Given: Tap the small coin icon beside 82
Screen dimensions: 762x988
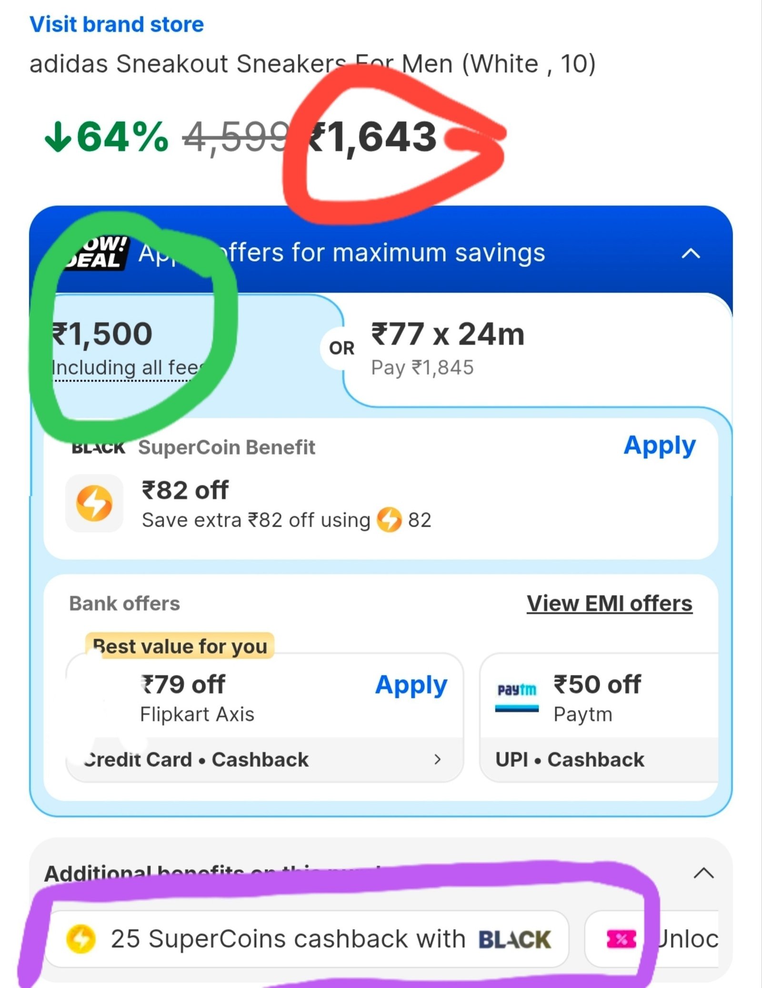Looking at the screenshot, I should pos(389,519).
